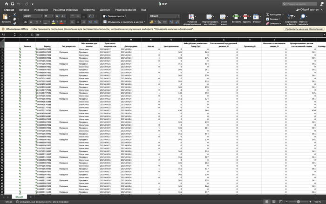Click Проверить наличие обновлений button
This screenshot has width=326, height=204.
coord(303,28)
